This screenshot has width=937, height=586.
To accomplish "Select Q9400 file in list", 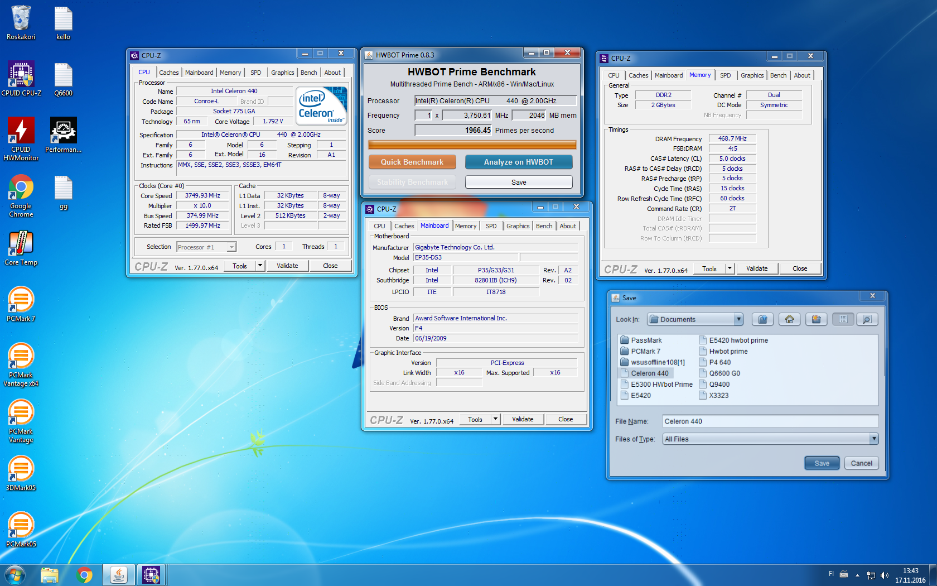I will (x=714, y=385).
